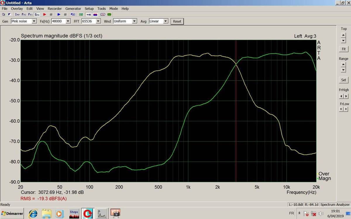Open the Fs(Hz) 48000 sample rate dropdown

(x=68, y=21)
